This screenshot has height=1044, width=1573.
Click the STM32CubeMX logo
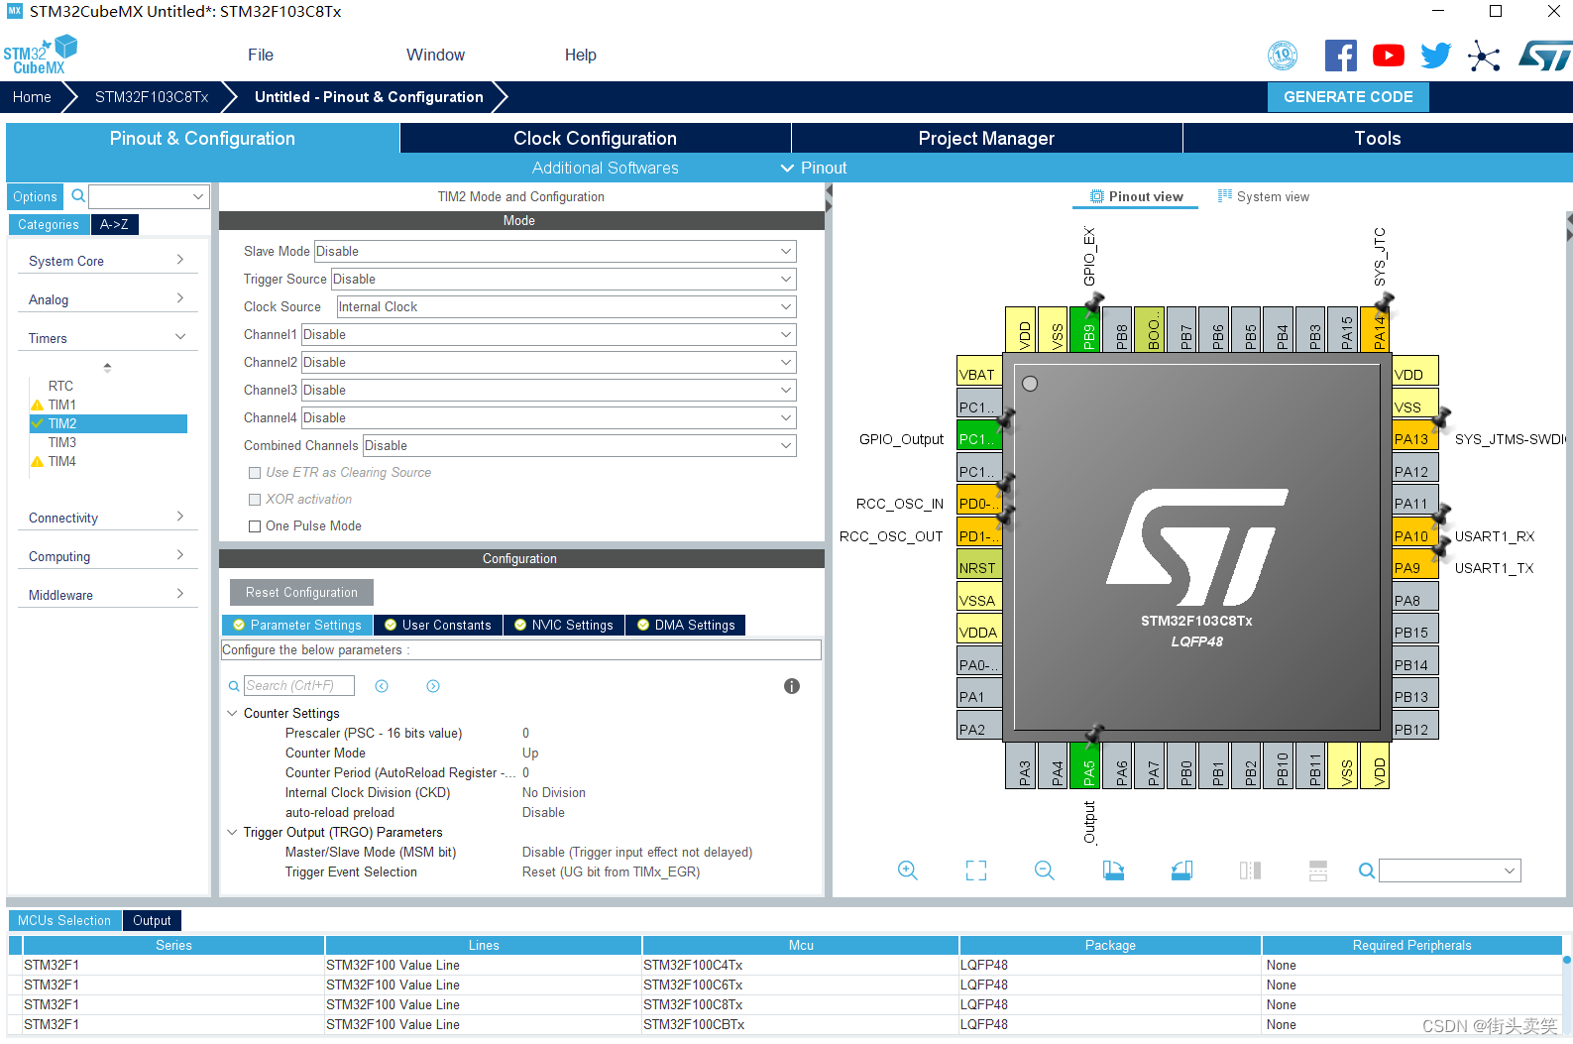(41, 55)
